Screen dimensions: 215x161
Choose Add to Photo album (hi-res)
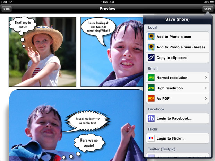[178, 47]
